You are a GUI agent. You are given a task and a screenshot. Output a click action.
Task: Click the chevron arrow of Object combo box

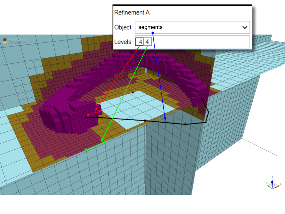[245, 27]
